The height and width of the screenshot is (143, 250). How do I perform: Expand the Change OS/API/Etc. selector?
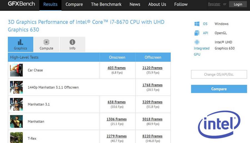click(219, 74)
